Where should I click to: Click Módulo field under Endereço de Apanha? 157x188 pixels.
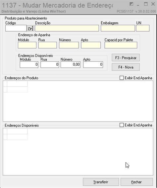(x=27, y=45)
